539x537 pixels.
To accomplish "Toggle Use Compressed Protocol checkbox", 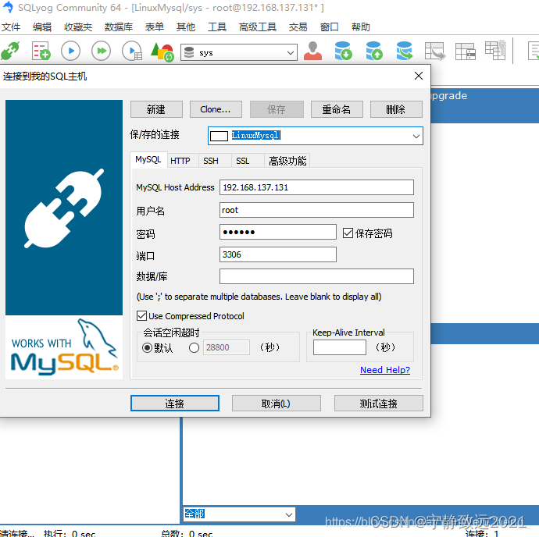I will pos(141,316).
